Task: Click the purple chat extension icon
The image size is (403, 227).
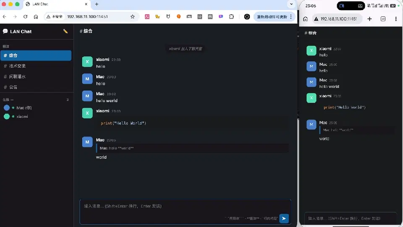Action: 221,17
